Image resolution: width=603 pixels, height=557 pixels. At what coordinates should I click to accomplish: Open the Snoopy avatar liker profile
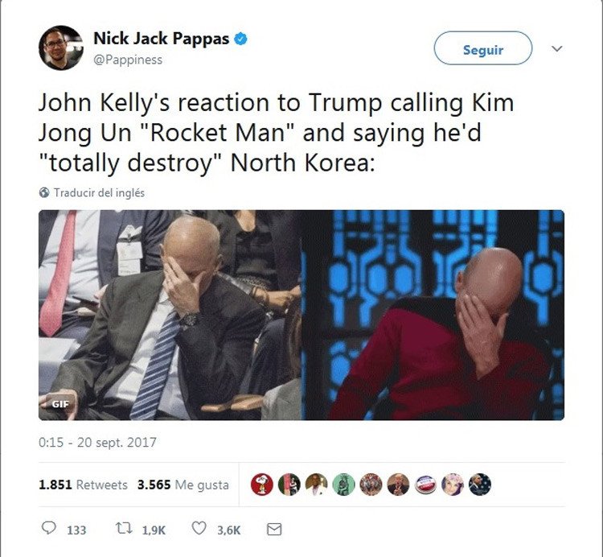point(262,485)
